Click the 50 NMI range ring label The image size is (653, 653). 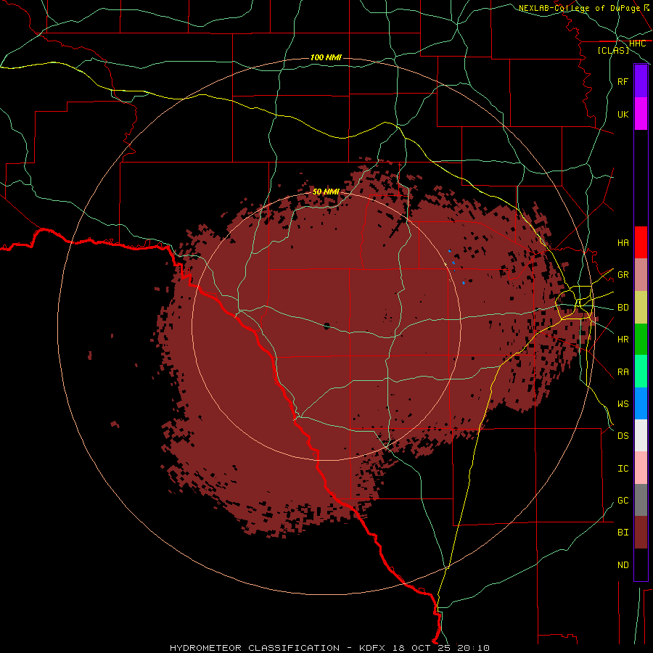point(326,192)
